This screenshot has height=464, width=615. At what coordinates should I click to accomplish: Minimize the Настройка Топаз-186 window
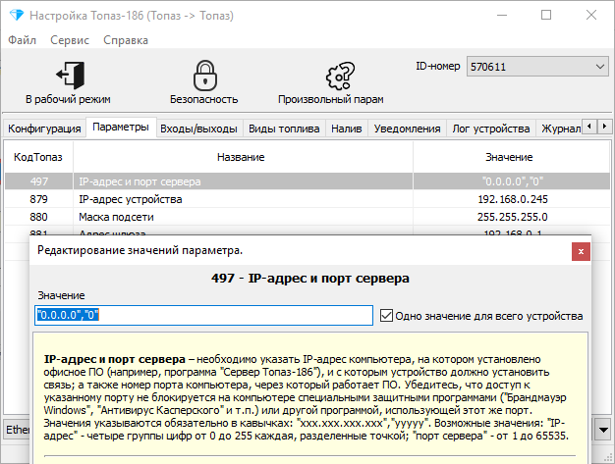pos(502,16)
